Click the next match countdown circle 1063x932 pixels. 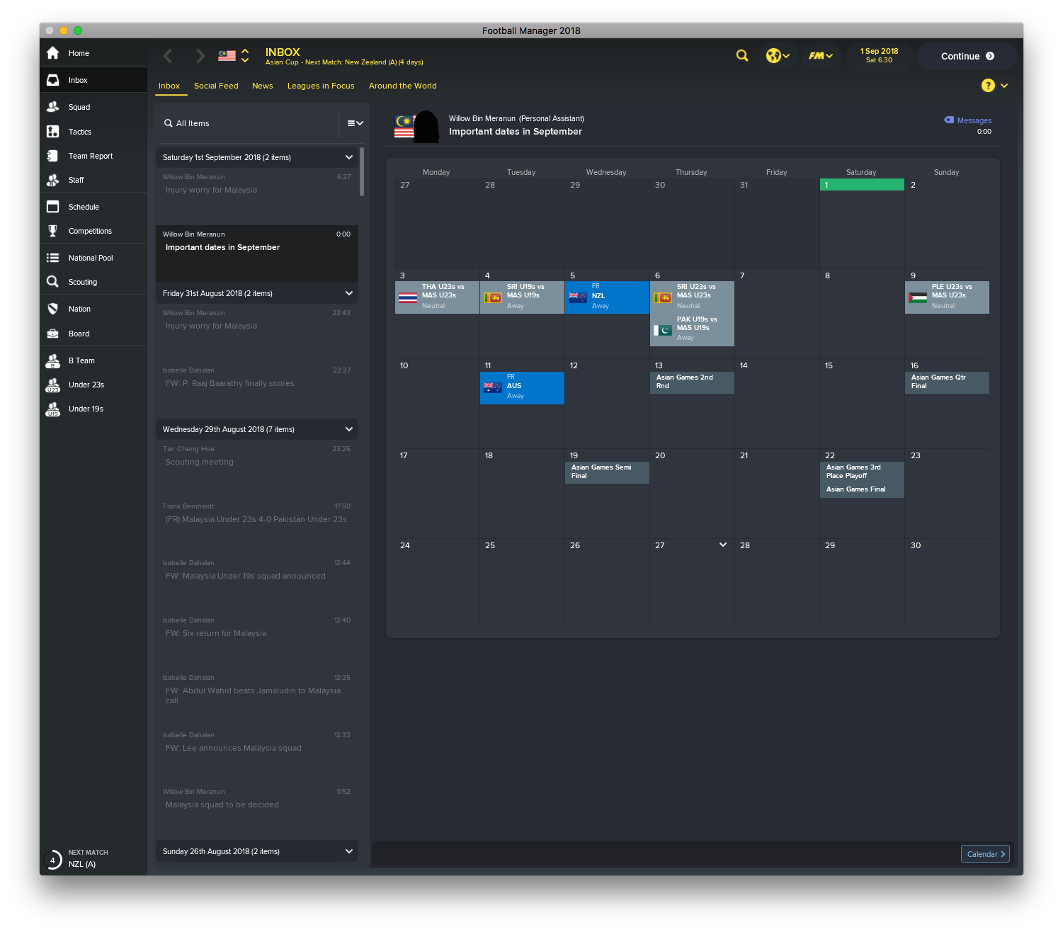(x=52, y=860)
